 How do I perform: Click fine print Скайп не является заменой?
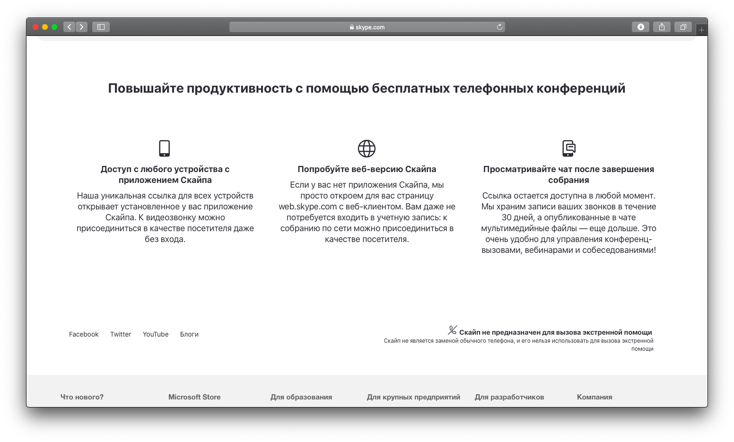[x=519, y=345]
